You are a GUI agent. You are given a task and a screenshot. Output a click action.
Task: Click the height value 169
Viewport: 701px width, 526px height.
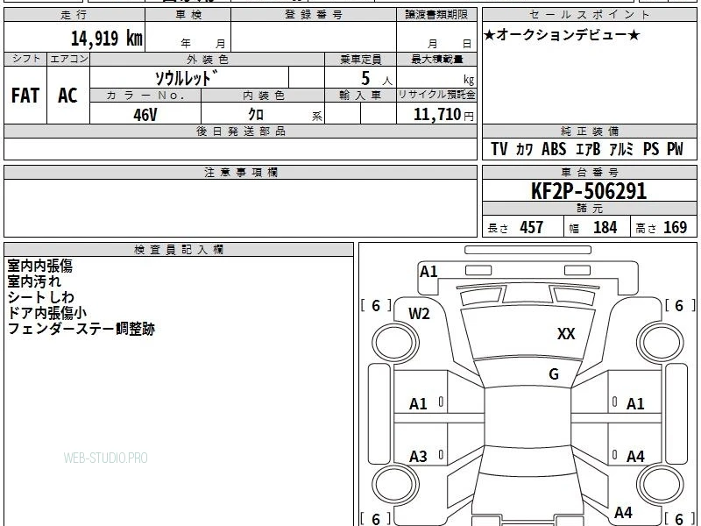(x=675, y=227)
